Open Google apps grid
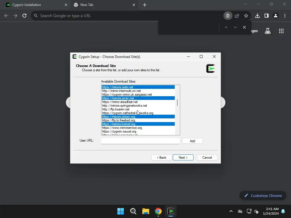 pyautogui.click(x=281, y=31)
